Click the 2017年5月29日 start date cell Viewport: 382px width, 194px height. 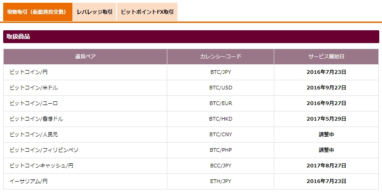pos(326,119)
